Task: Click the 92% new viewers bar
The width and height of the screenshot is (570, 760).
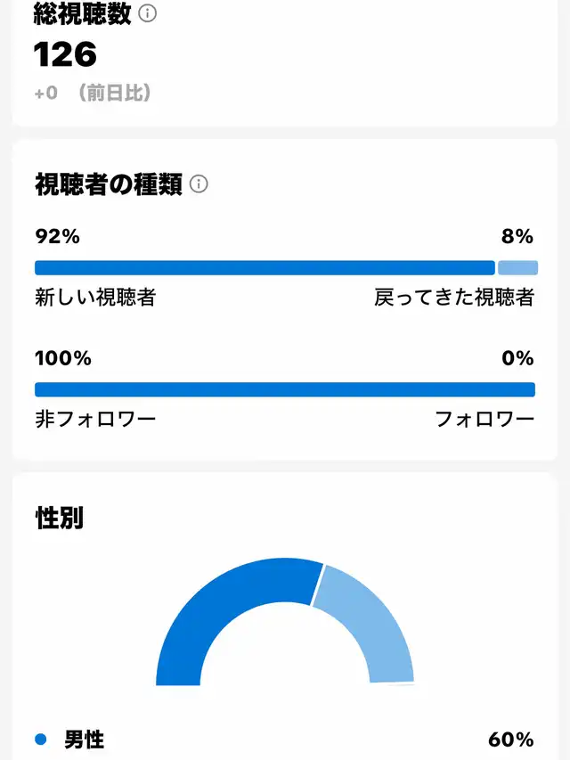Action: pyautogui.click(x=265, y=267)
